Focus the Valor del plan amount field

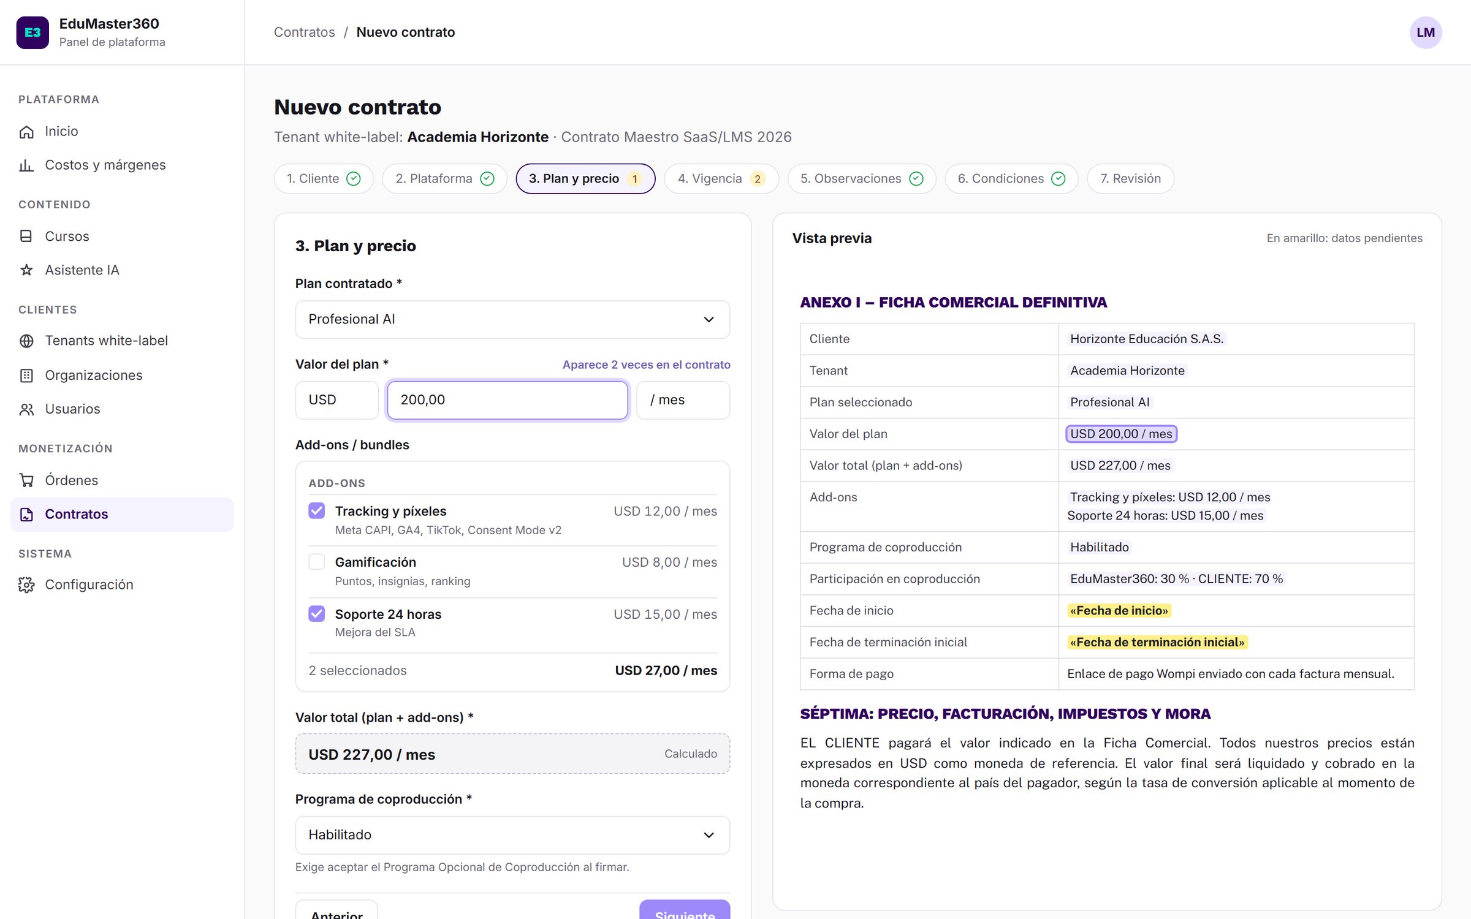click(x=507, y=400)
